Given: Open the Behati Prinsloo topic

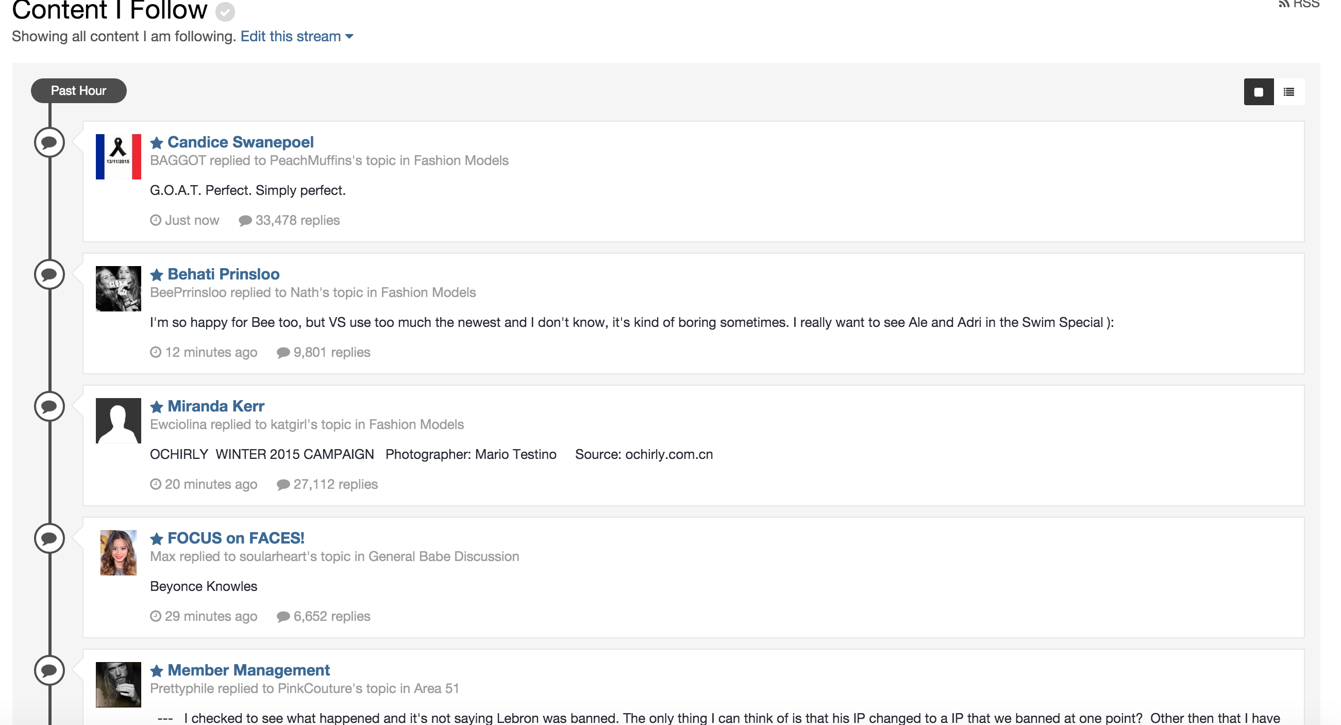Looking at the screenshot, I should 223,274.
